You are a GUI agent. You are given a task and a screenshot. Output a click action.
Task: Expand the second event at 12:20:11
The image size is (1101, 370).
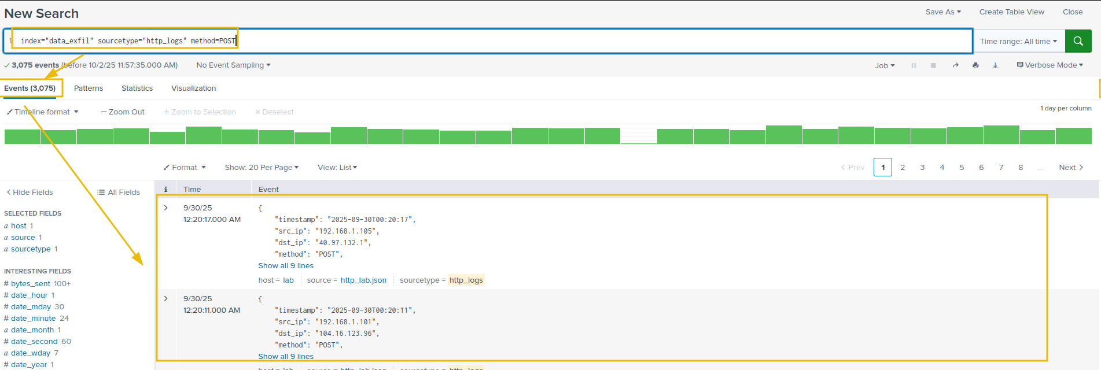tap(166, 298)
